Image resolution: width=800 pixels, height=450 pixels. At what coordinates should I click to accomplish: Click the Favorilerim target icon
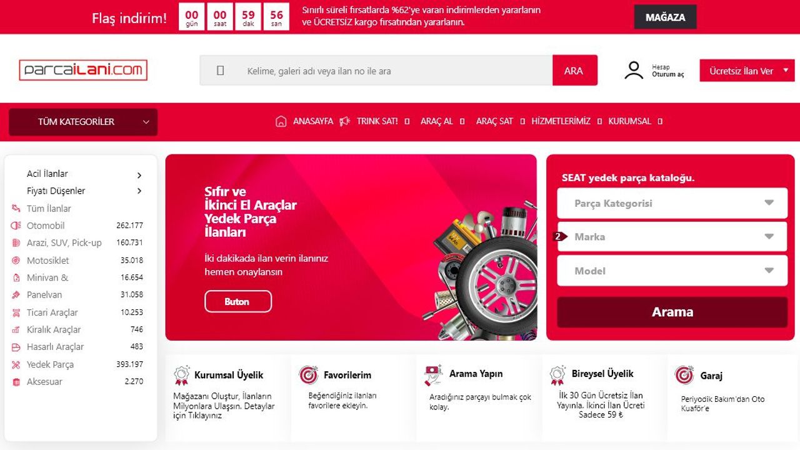click(309, 375)
